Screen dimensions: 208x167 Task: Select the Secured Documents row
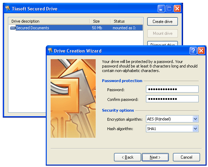tap(76, 28)
